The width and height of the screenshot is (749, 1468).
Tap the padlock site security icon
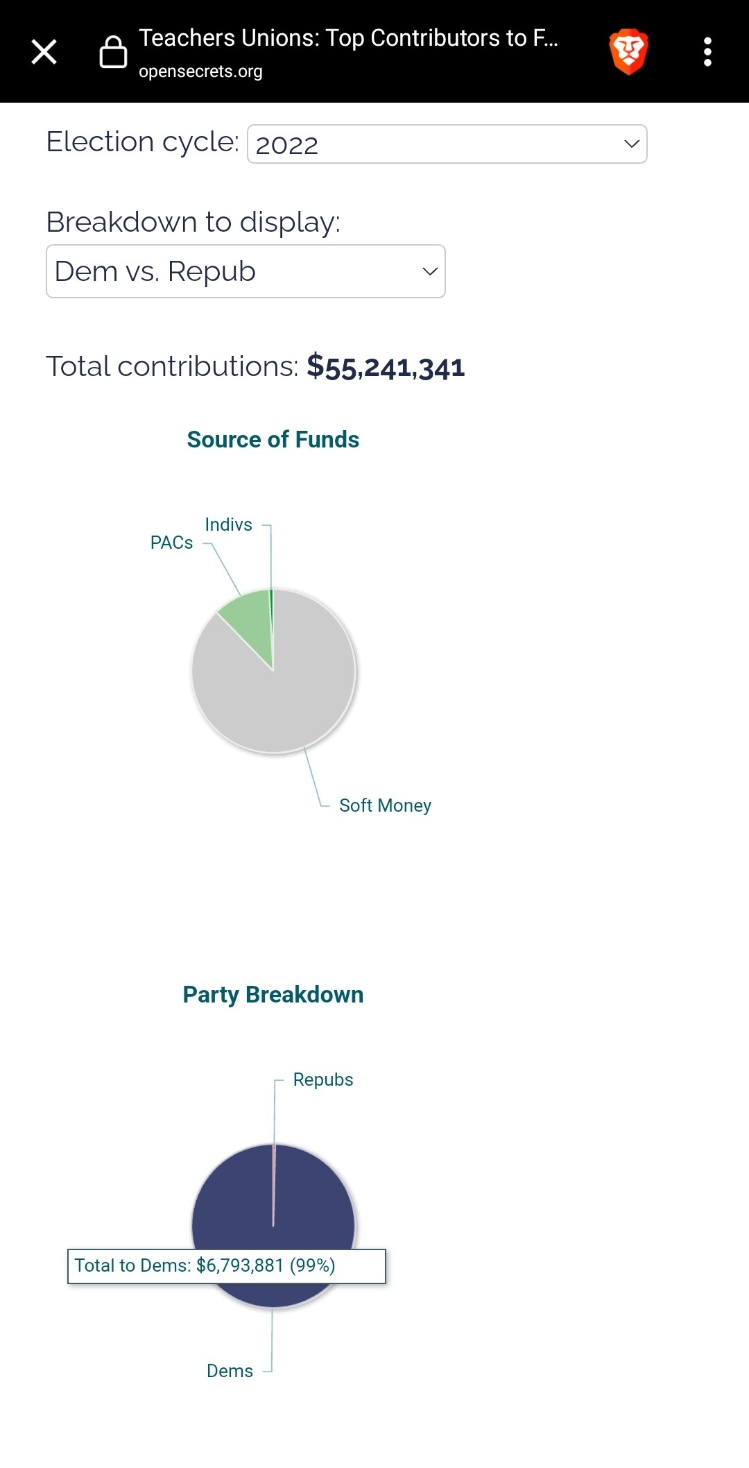coord(113,52)
